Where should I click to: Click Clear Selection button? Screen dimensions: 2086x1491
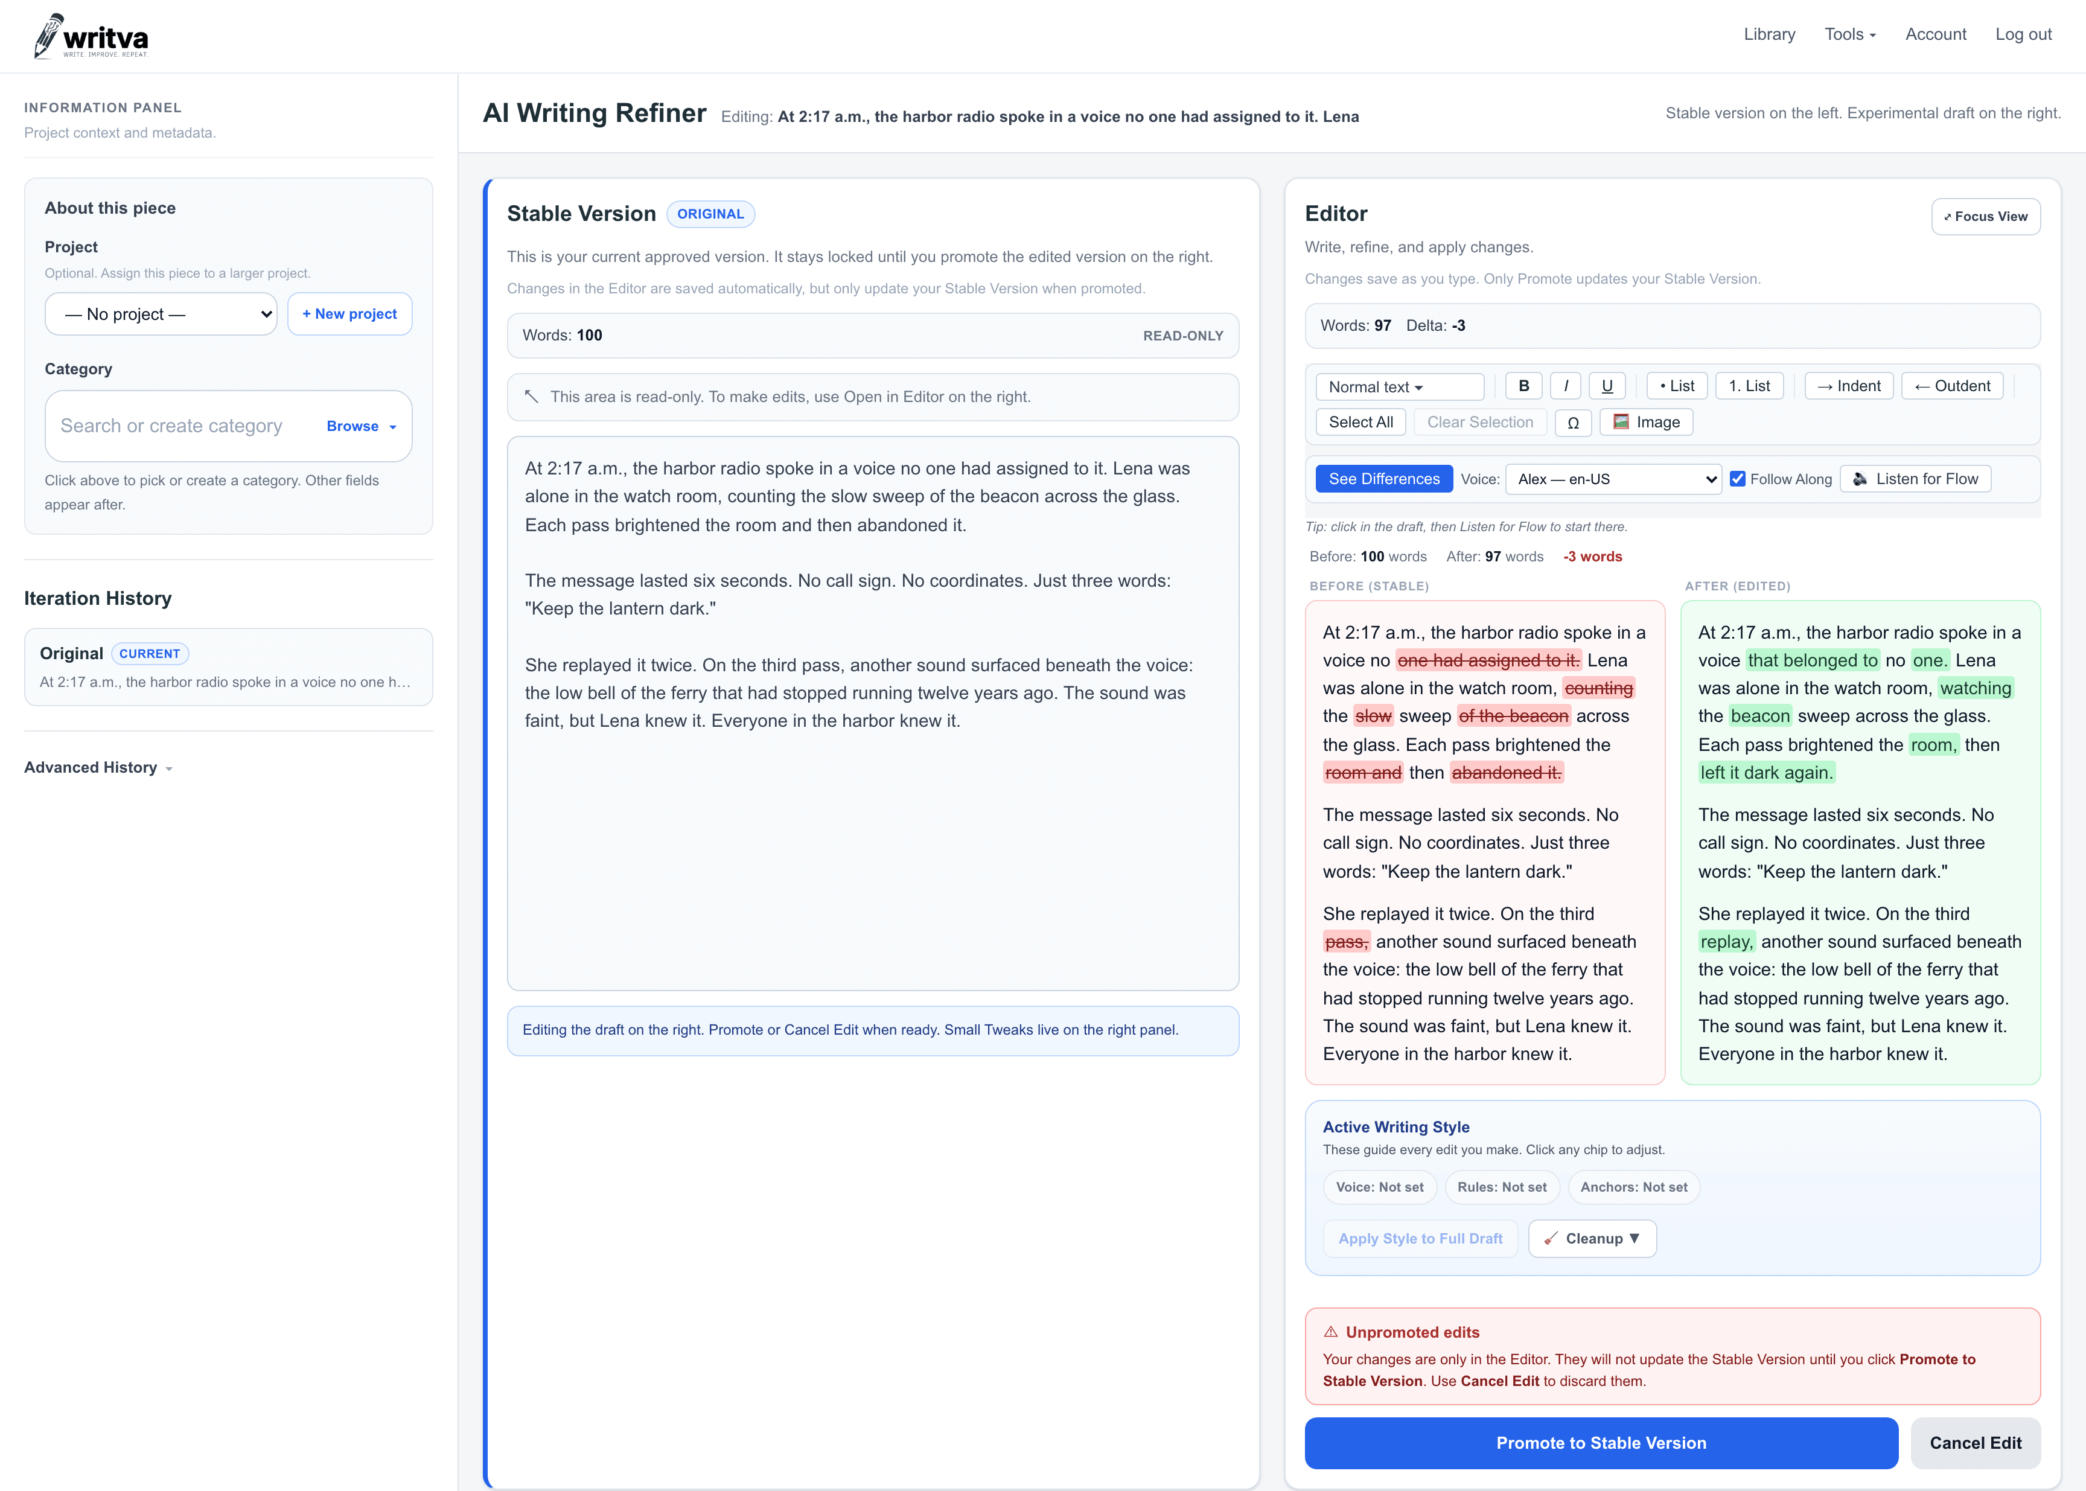[x=1480, y=423]
